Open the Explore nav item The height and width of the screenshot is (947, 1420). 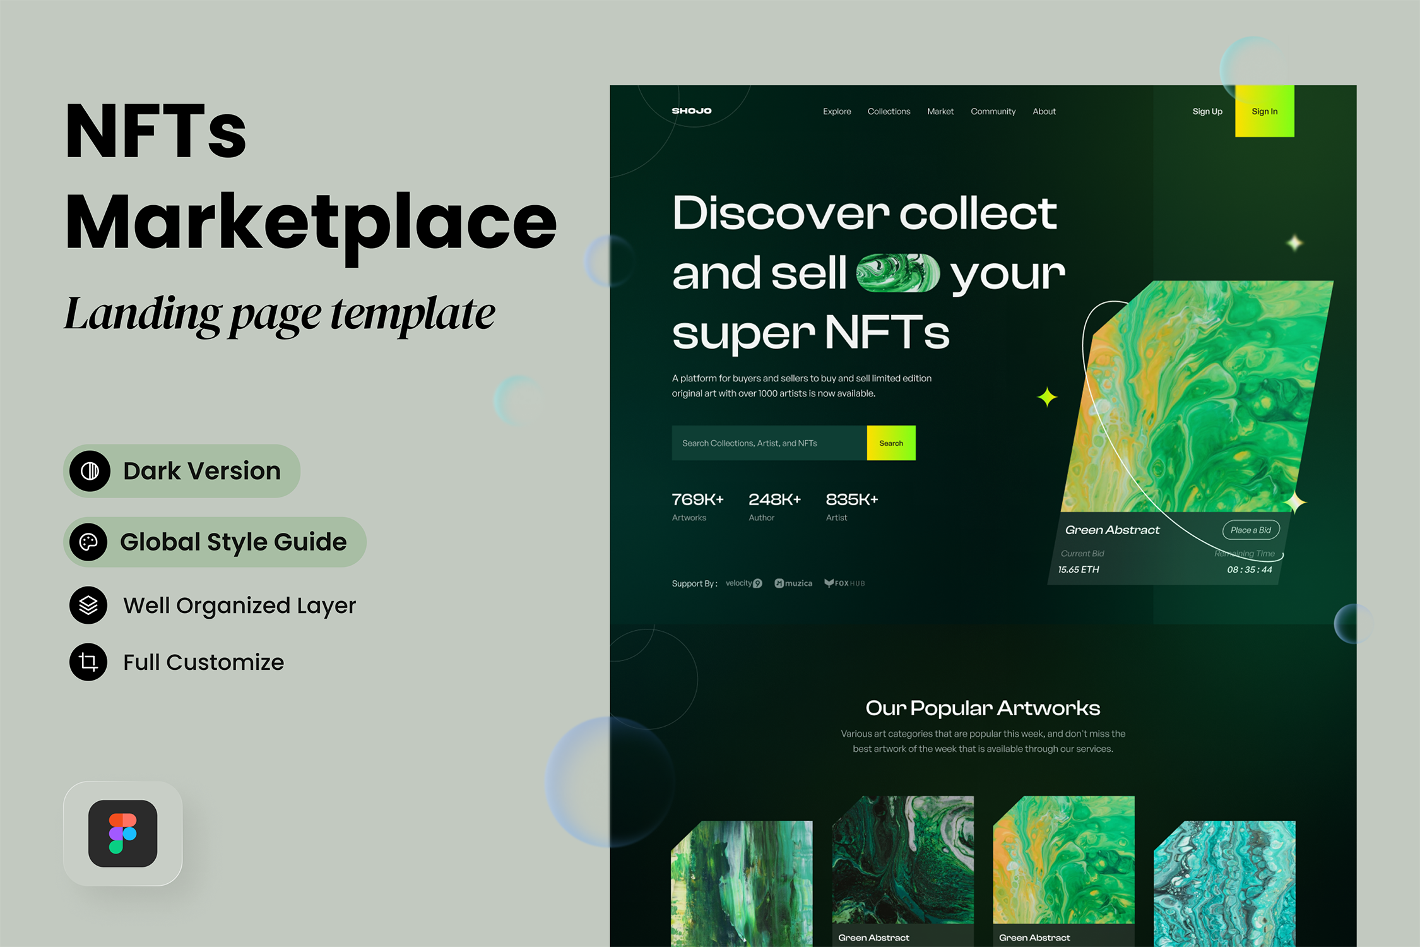837,112
